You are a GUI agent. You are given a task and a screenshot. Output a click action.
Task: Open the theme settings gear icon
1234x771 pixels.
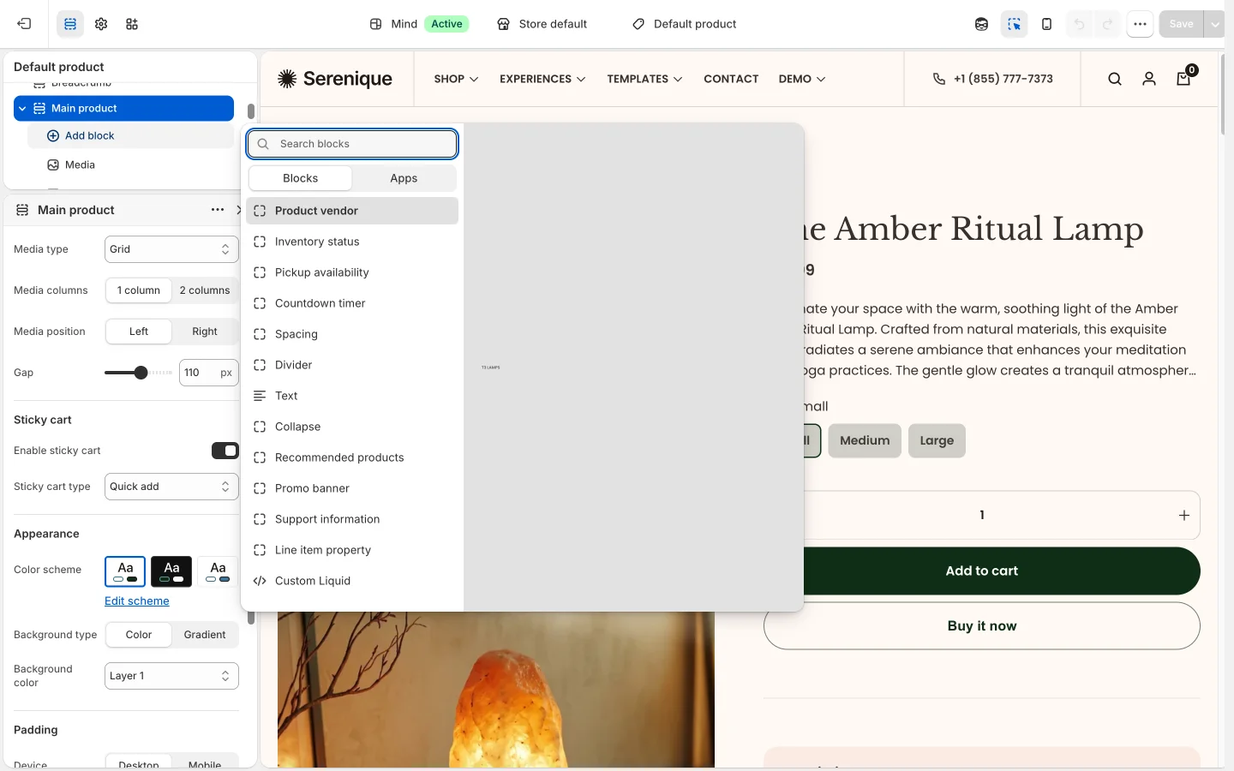coord(101,24)
